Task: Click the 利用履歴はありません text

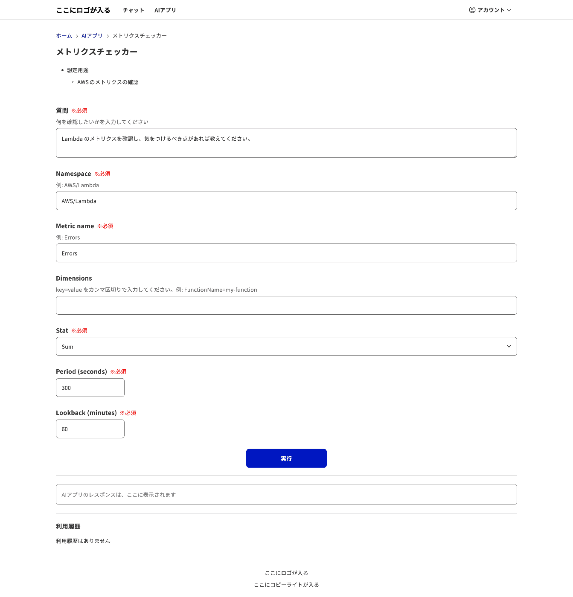Action: (x=83, y=541)
